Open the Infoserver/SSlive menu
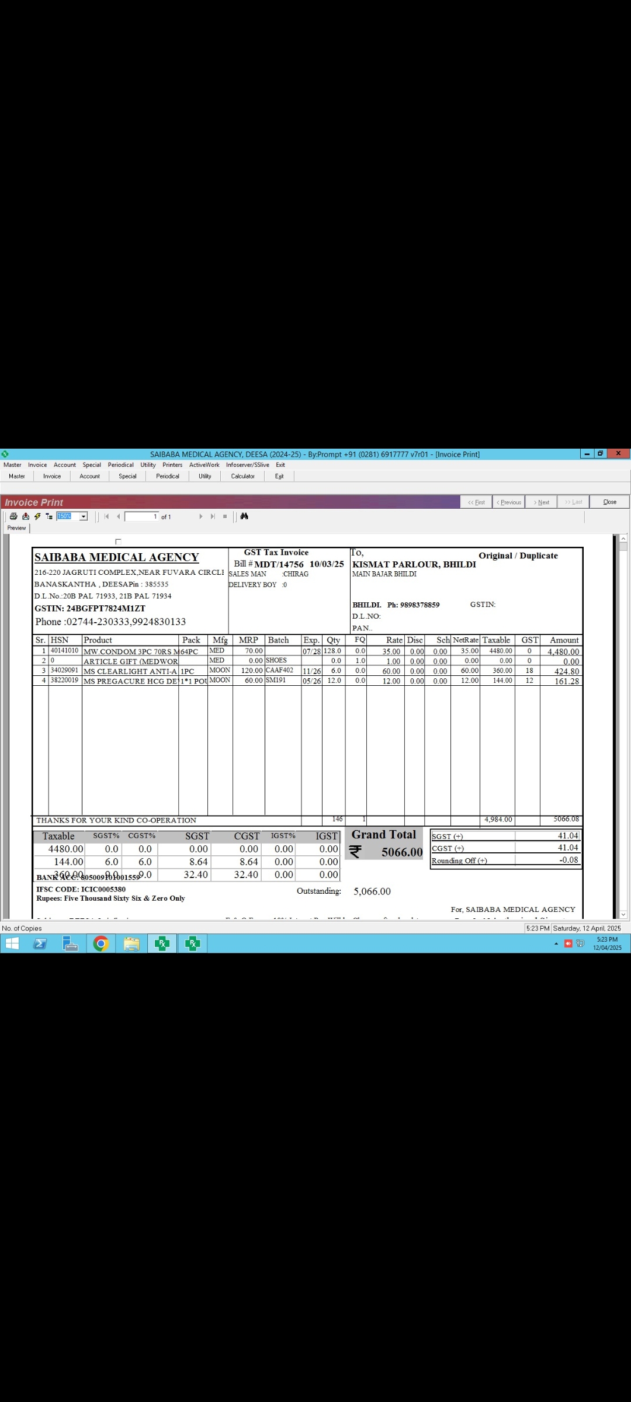The height and width of the screenshot is (1402, 631). tap(248, 465)
